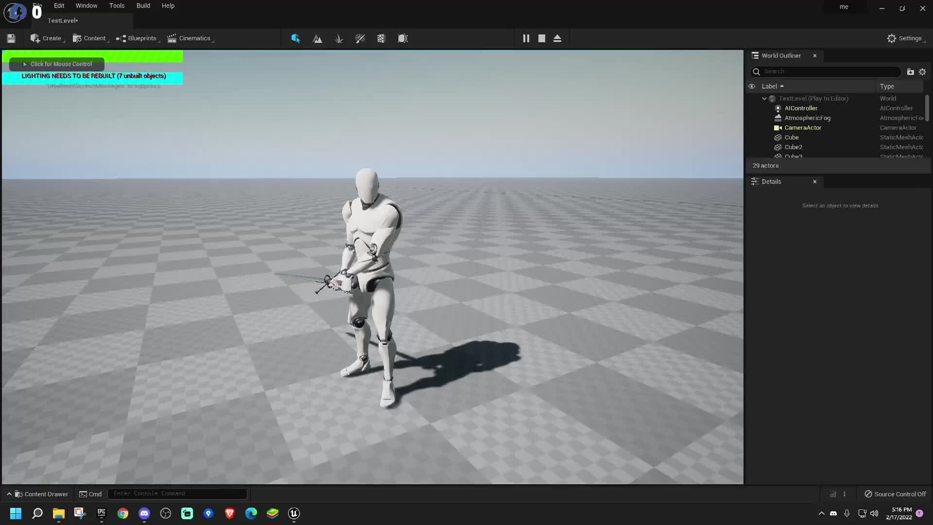The width and height of the screenshot is (933, 525).
Task: Activate the Mesh Paint mode
Action: tap(360, 38)
